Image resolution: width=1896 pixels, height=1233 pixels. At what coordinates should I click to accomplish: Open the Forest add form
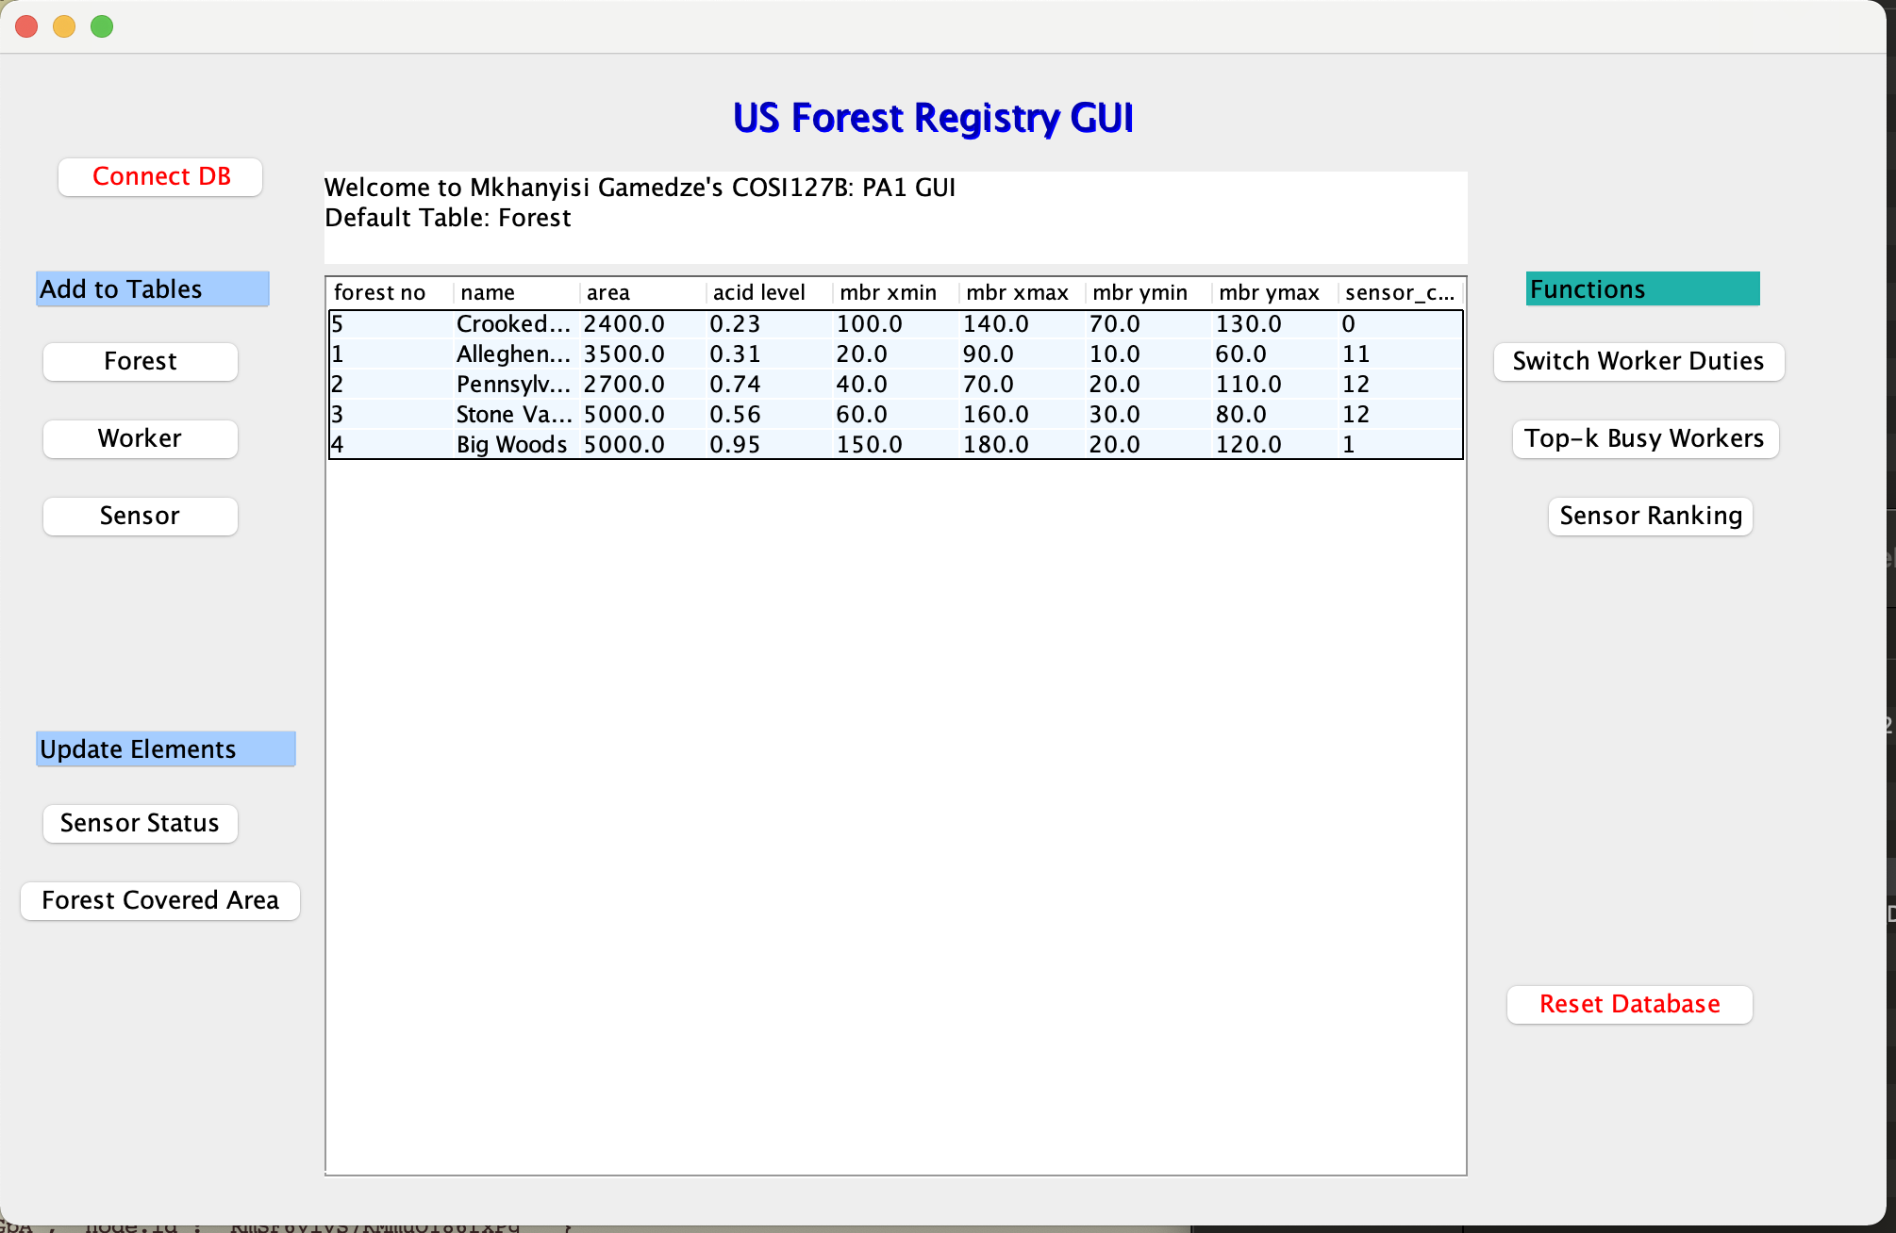141,362
